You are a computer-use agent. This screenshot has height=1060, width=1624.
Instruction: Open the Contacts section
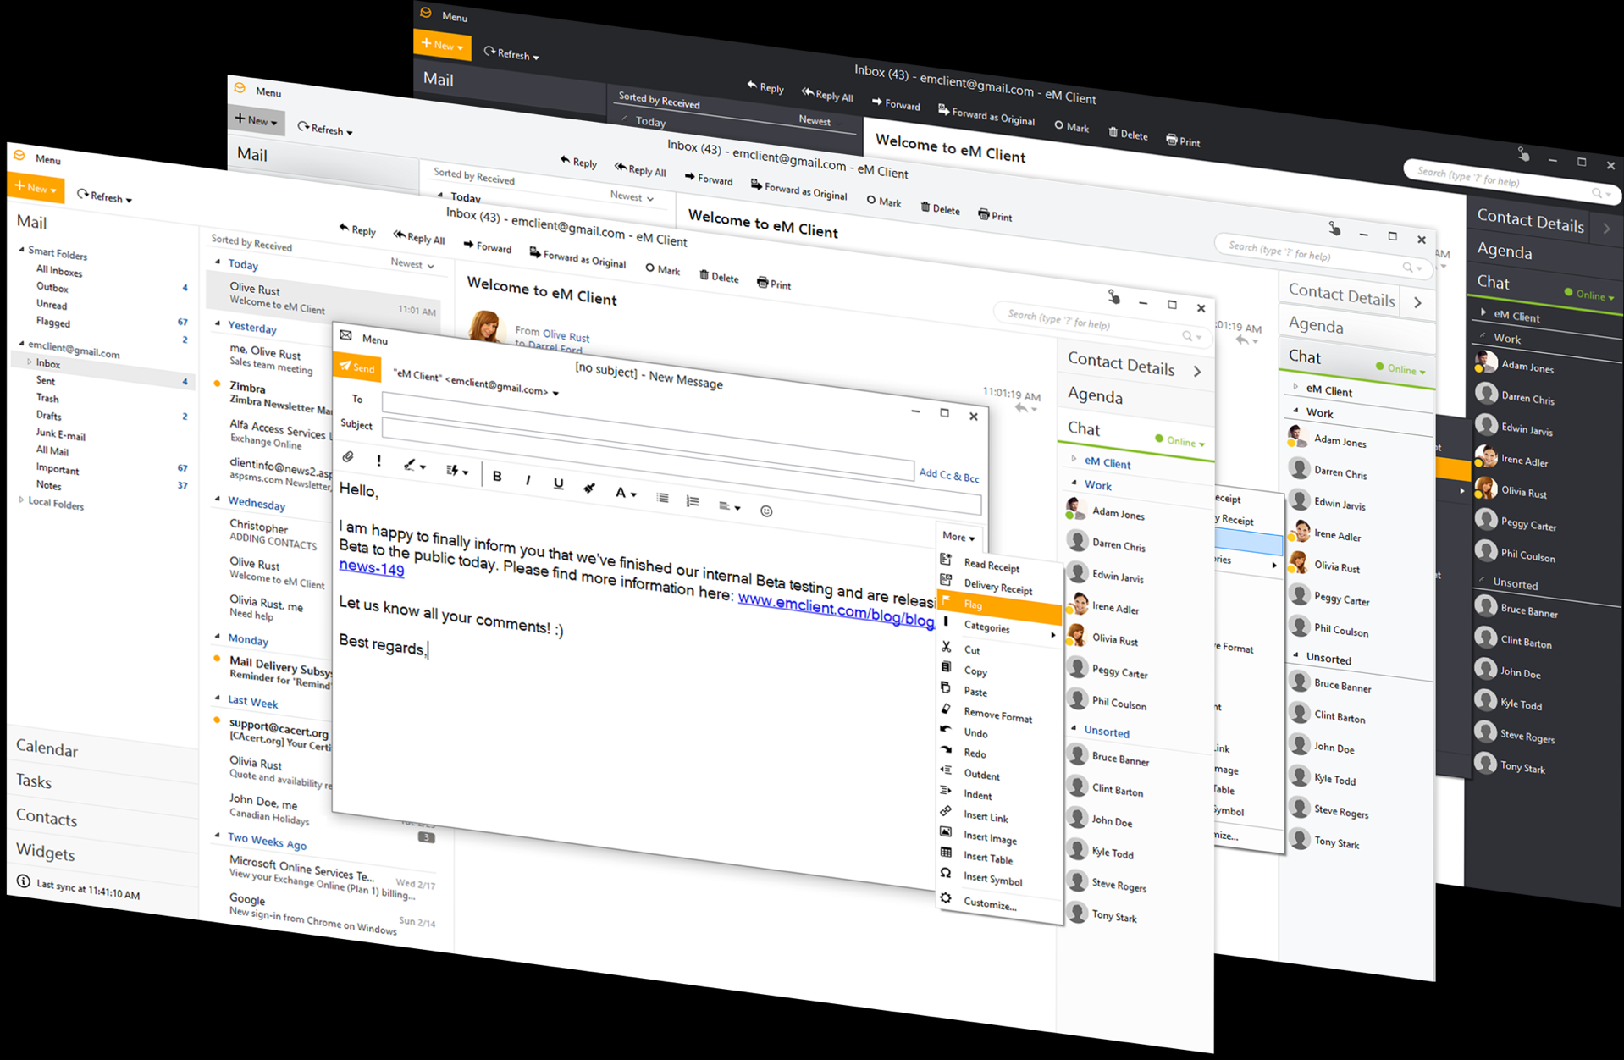[47, 818]
